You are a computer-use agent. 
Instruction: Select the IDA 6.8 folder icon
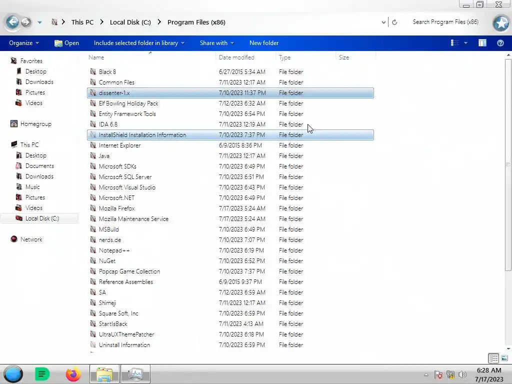point(93,124)
